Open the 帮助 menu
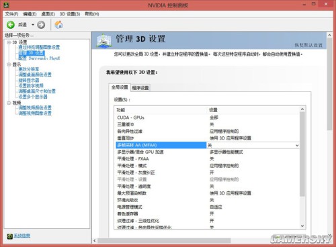Viewport: 336px width, 247px height. click(92, 14)
